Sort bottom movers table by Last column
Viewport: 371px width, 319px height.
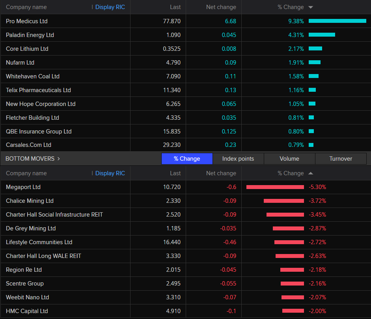(175, 173)
